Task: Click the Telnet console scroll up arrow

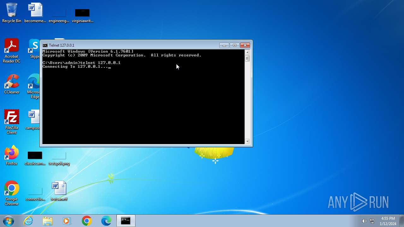Action: click(247, 52)
